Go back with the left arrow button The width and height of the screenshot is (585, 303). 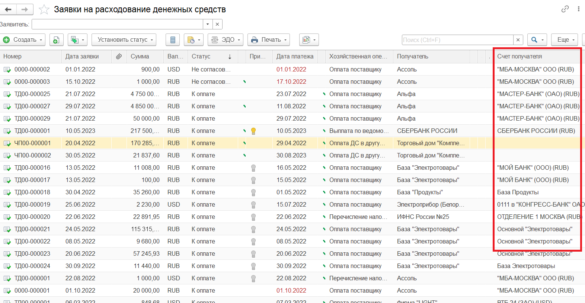[x=8, y=9]
